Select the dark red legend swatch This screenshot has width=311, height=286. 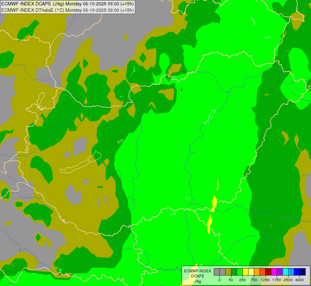tap(268, 272)
